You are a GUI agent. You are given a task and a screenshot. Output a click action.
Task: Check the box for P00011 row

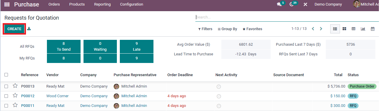[6, 106]
